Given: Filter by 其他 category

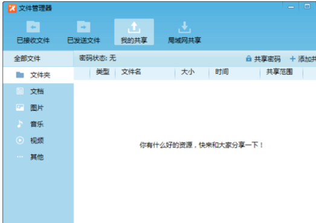Looking at the screenshot, I should [x=37, y=157].
